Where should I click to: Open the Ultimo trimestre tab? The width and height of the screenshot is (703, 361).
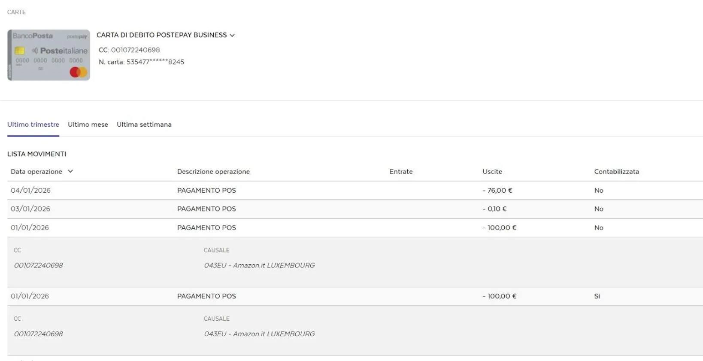coord(33,125)
